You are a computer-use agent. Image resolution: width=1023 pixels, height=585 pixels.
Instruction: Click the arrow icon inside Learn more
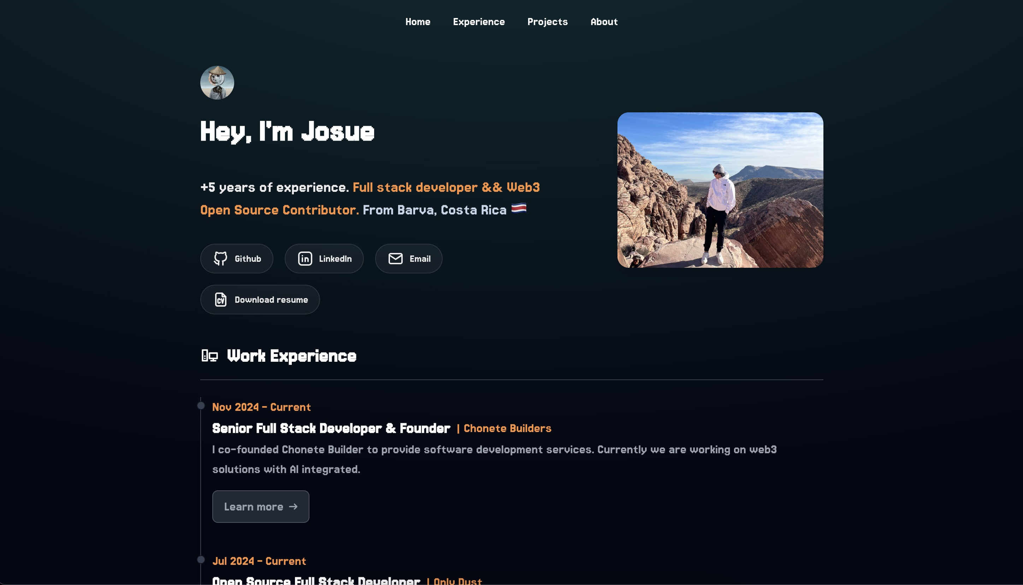click(x=293, y=507)
